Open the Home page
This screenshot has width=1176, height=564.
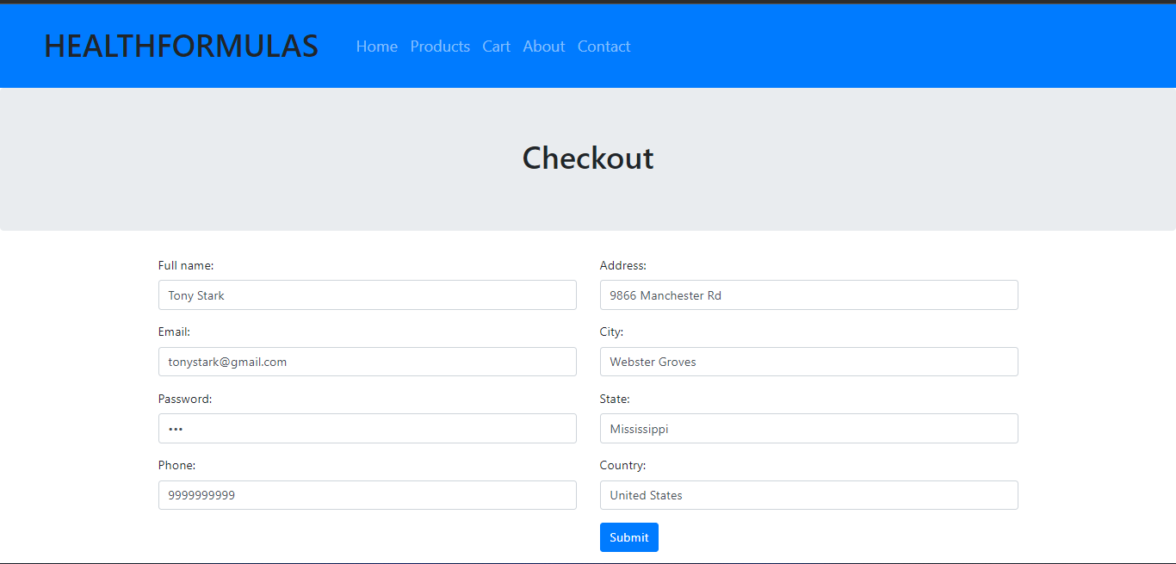376,46
